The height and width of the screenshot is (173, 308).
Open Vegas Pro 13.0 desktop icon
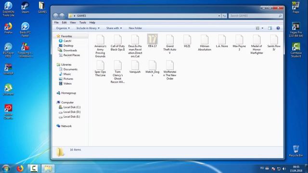[x=296, y=30]
